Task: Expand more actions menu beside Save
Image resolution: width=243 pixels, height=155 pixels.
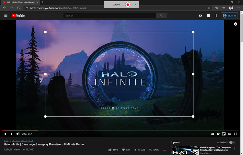Action: point(164,150)
